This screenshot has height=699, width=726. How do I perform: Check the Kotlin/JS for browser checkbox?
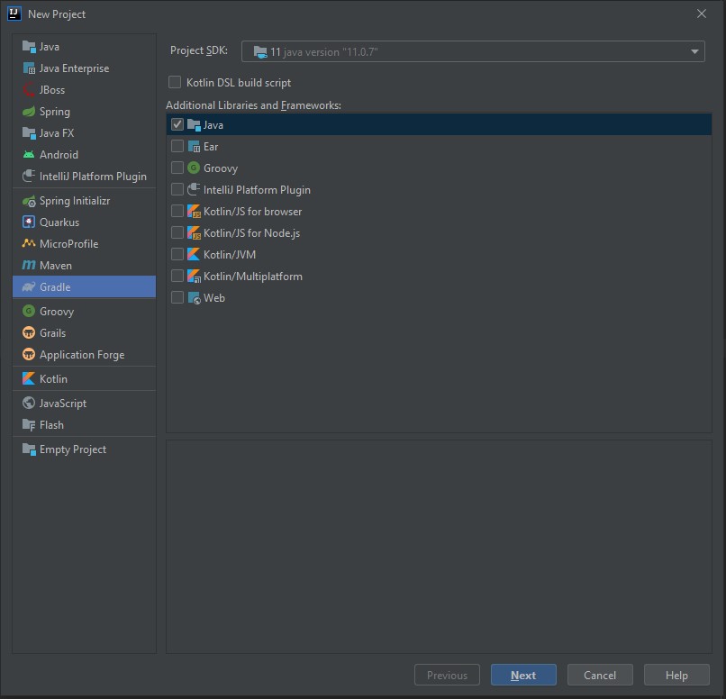(x=177, y=211)
